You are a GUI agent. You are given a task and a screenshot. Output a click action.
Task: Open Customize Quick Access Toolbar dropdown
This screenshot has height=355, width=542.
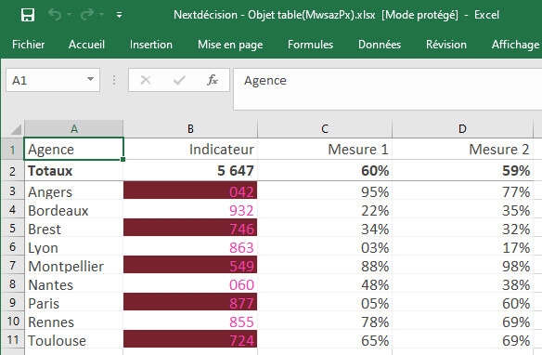pyautogui.click(x=119, y=15)
